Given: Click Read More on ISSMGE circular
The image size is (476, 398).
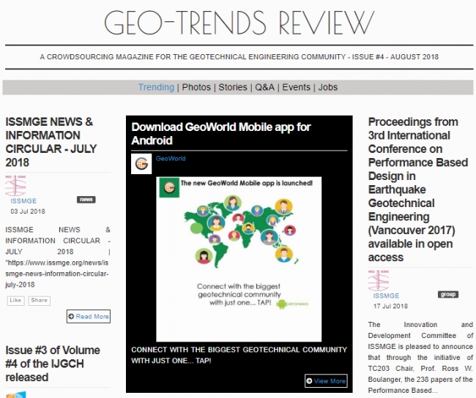Looking at the screenshot, I should (x=89, y=316).
